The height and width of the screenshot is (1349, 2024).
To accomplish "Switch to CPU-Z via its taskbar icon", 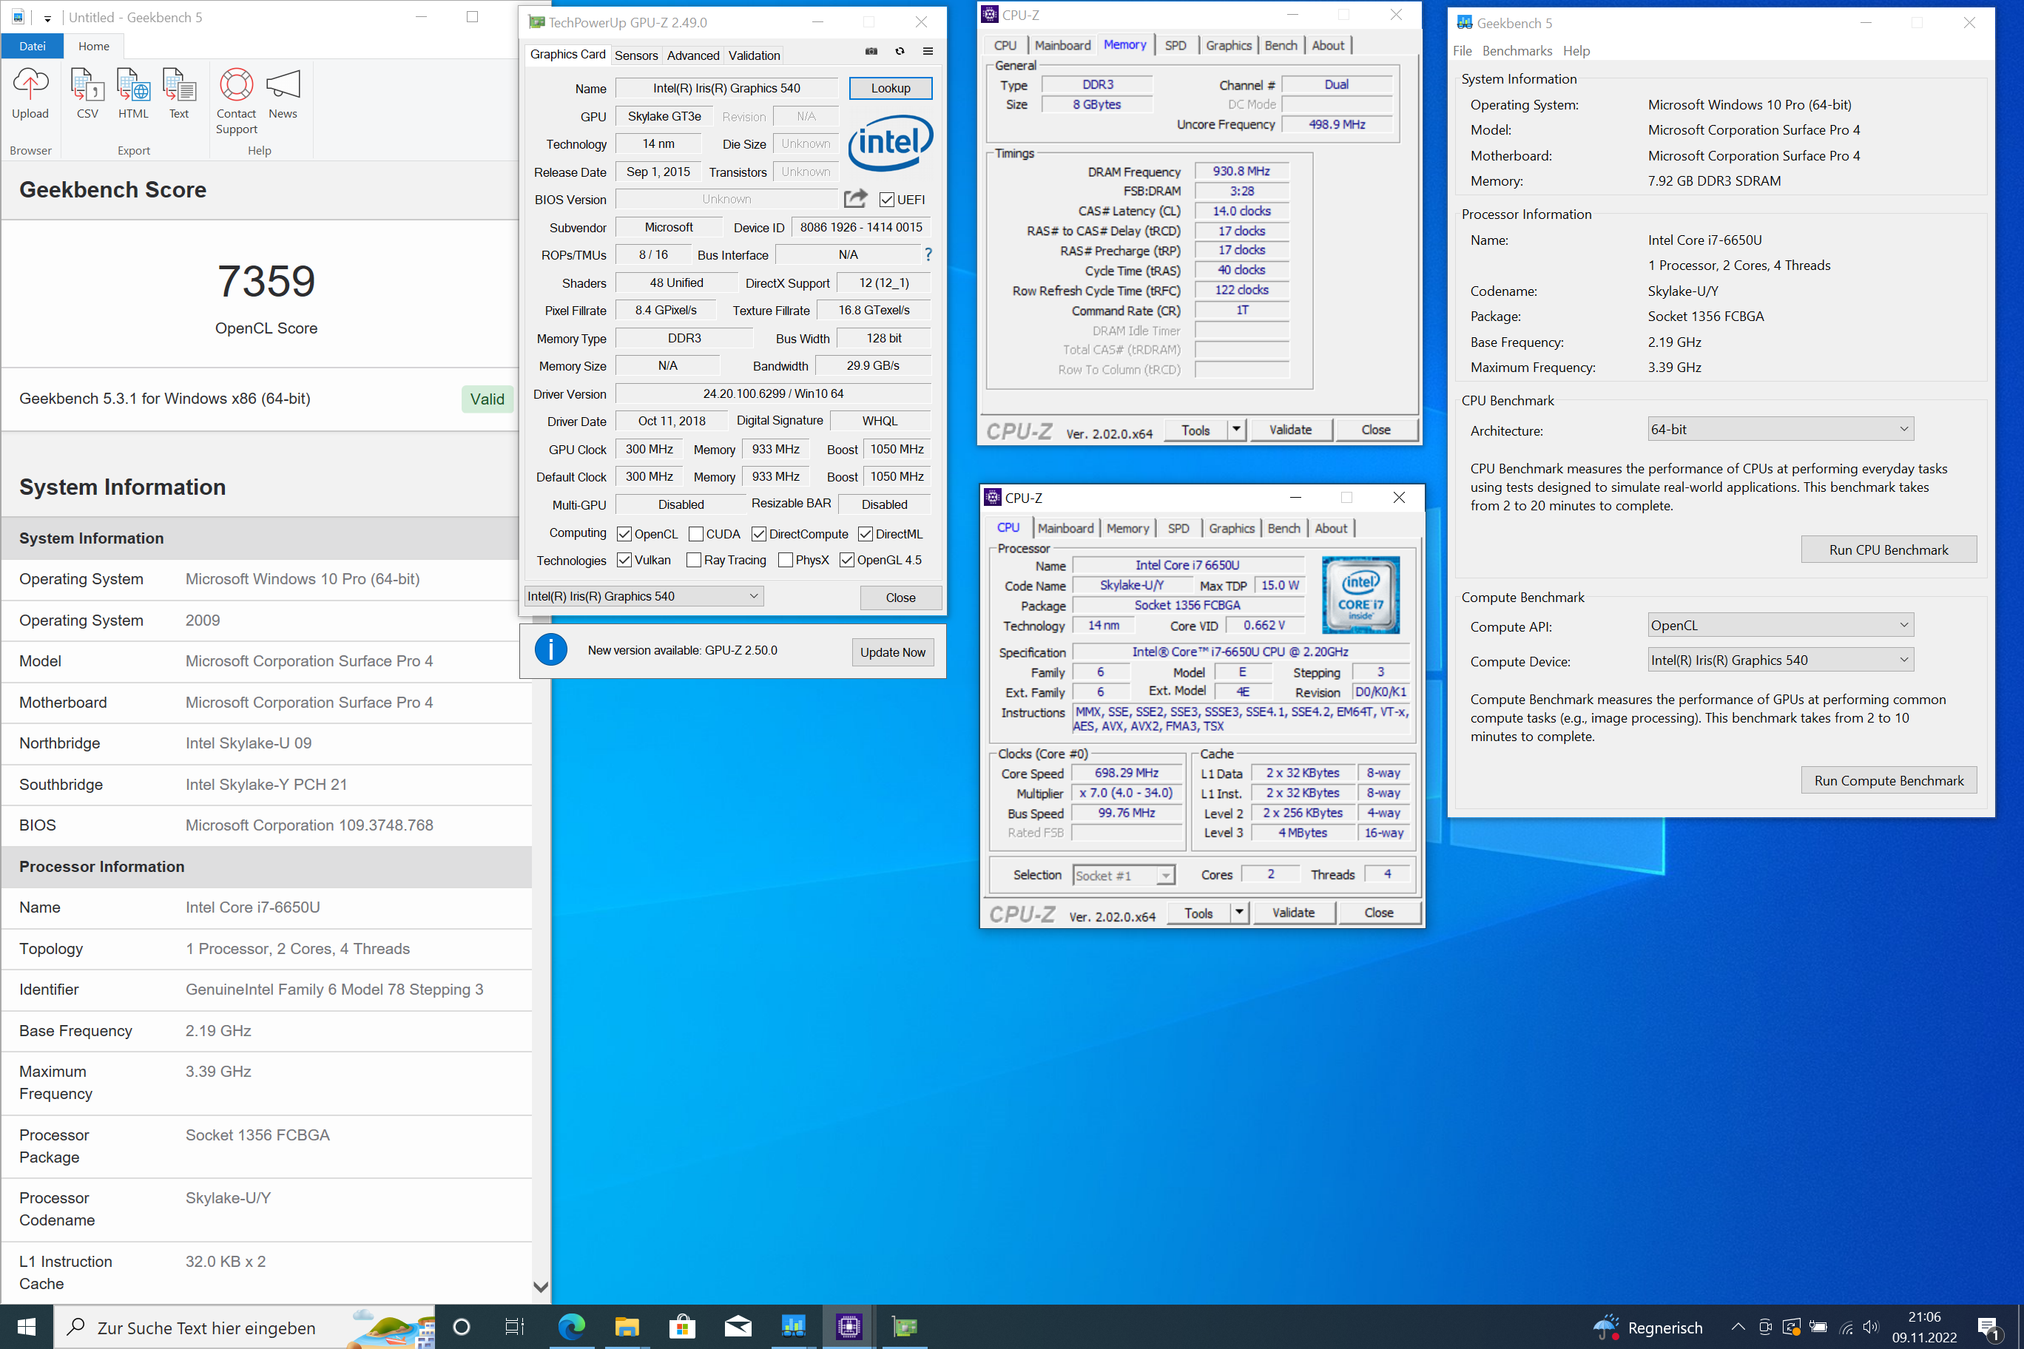I will pos(849,1327).
